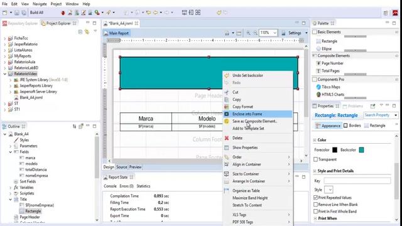
Task: Collapse Style and Print Details section
Action: click(315, 171)
